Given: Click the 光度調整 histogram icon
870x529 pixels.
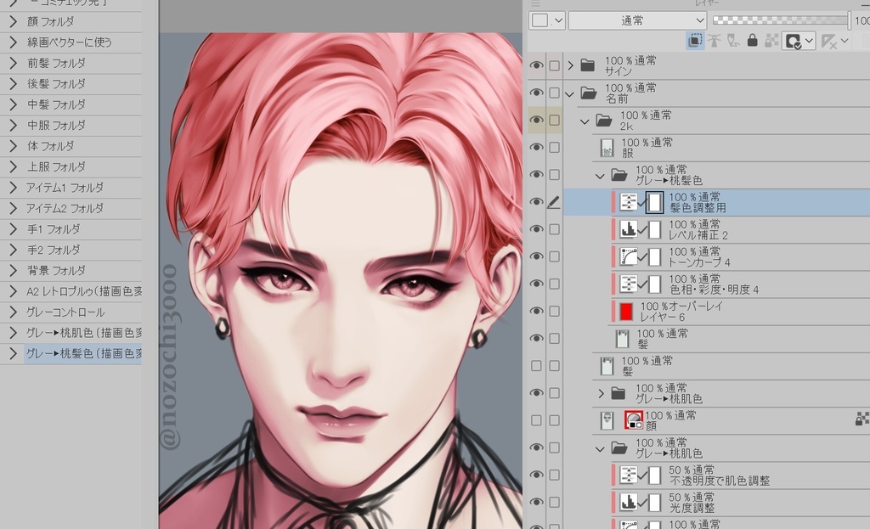Looking at the screenshot, I should coord(628,502).
